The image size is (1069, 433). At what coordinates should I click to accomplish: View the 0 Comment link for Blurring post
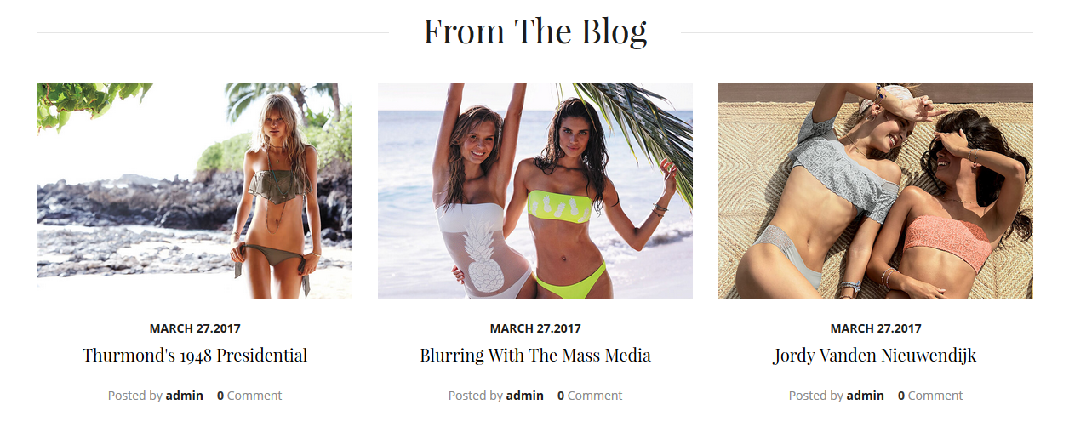[590, 396]
